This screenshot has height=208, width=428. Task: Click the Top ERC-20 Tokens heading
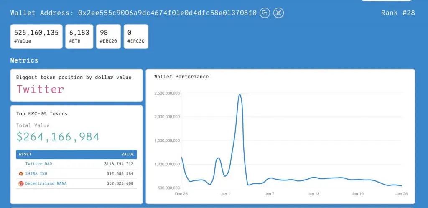[x=42, y=113]
